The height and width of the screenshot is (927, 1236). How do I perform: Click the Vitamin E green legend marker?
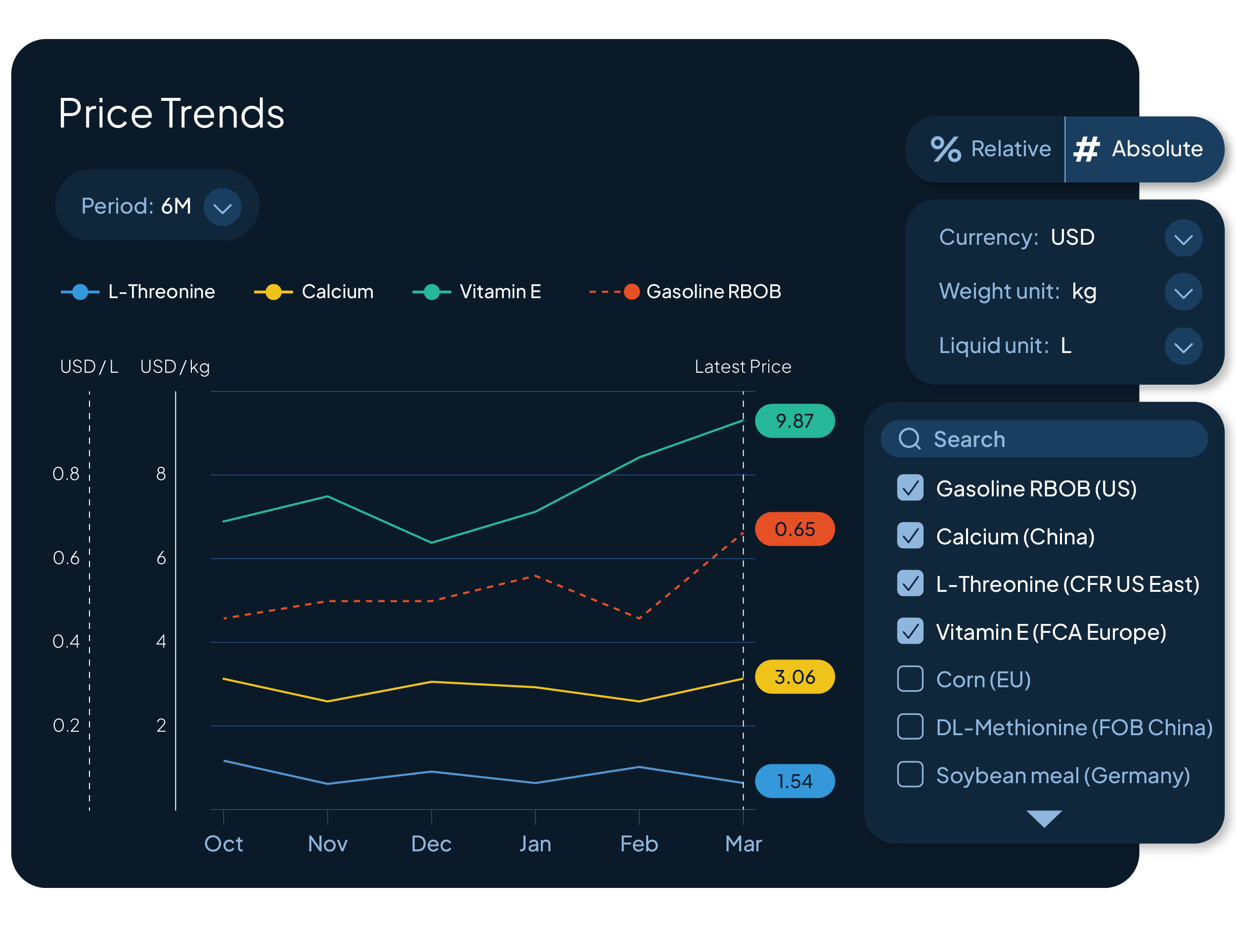pos(432,292)
